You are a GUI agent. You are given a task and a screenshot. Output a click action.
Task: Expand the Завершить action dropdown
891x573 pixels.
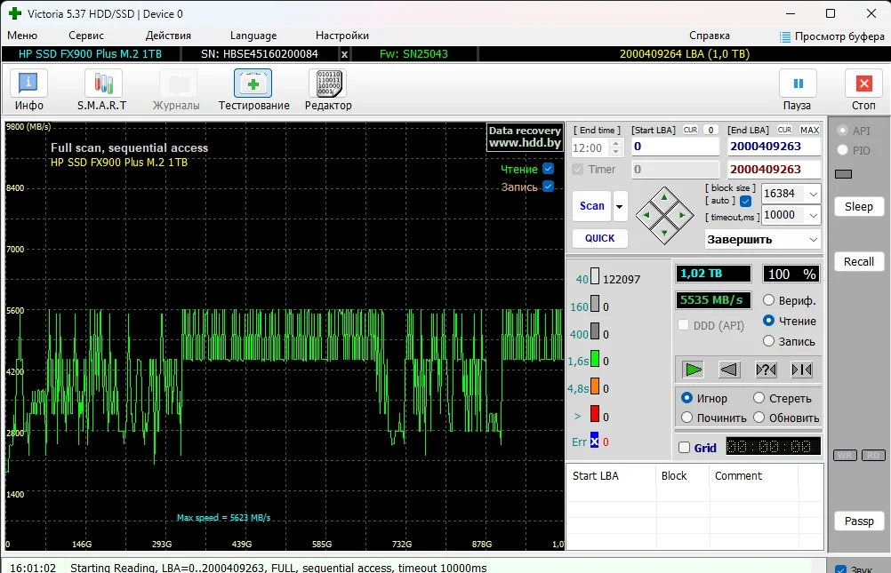[x=813, y=240]
